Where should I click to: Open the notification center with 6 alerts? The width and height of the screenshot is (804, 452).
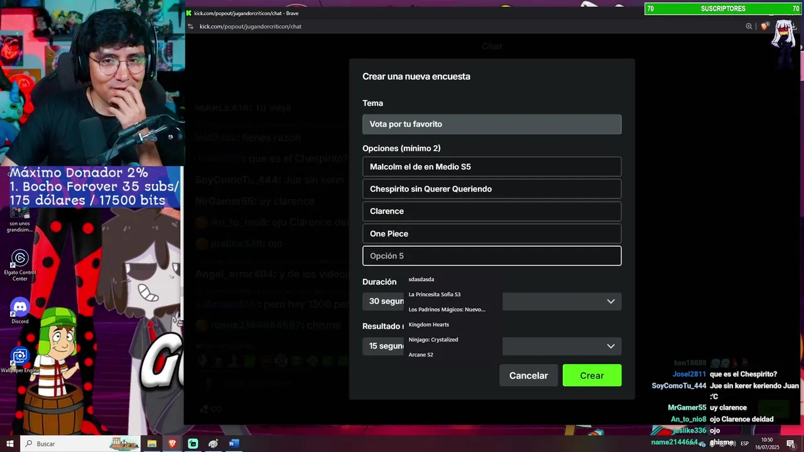click(x=791, y=443)
